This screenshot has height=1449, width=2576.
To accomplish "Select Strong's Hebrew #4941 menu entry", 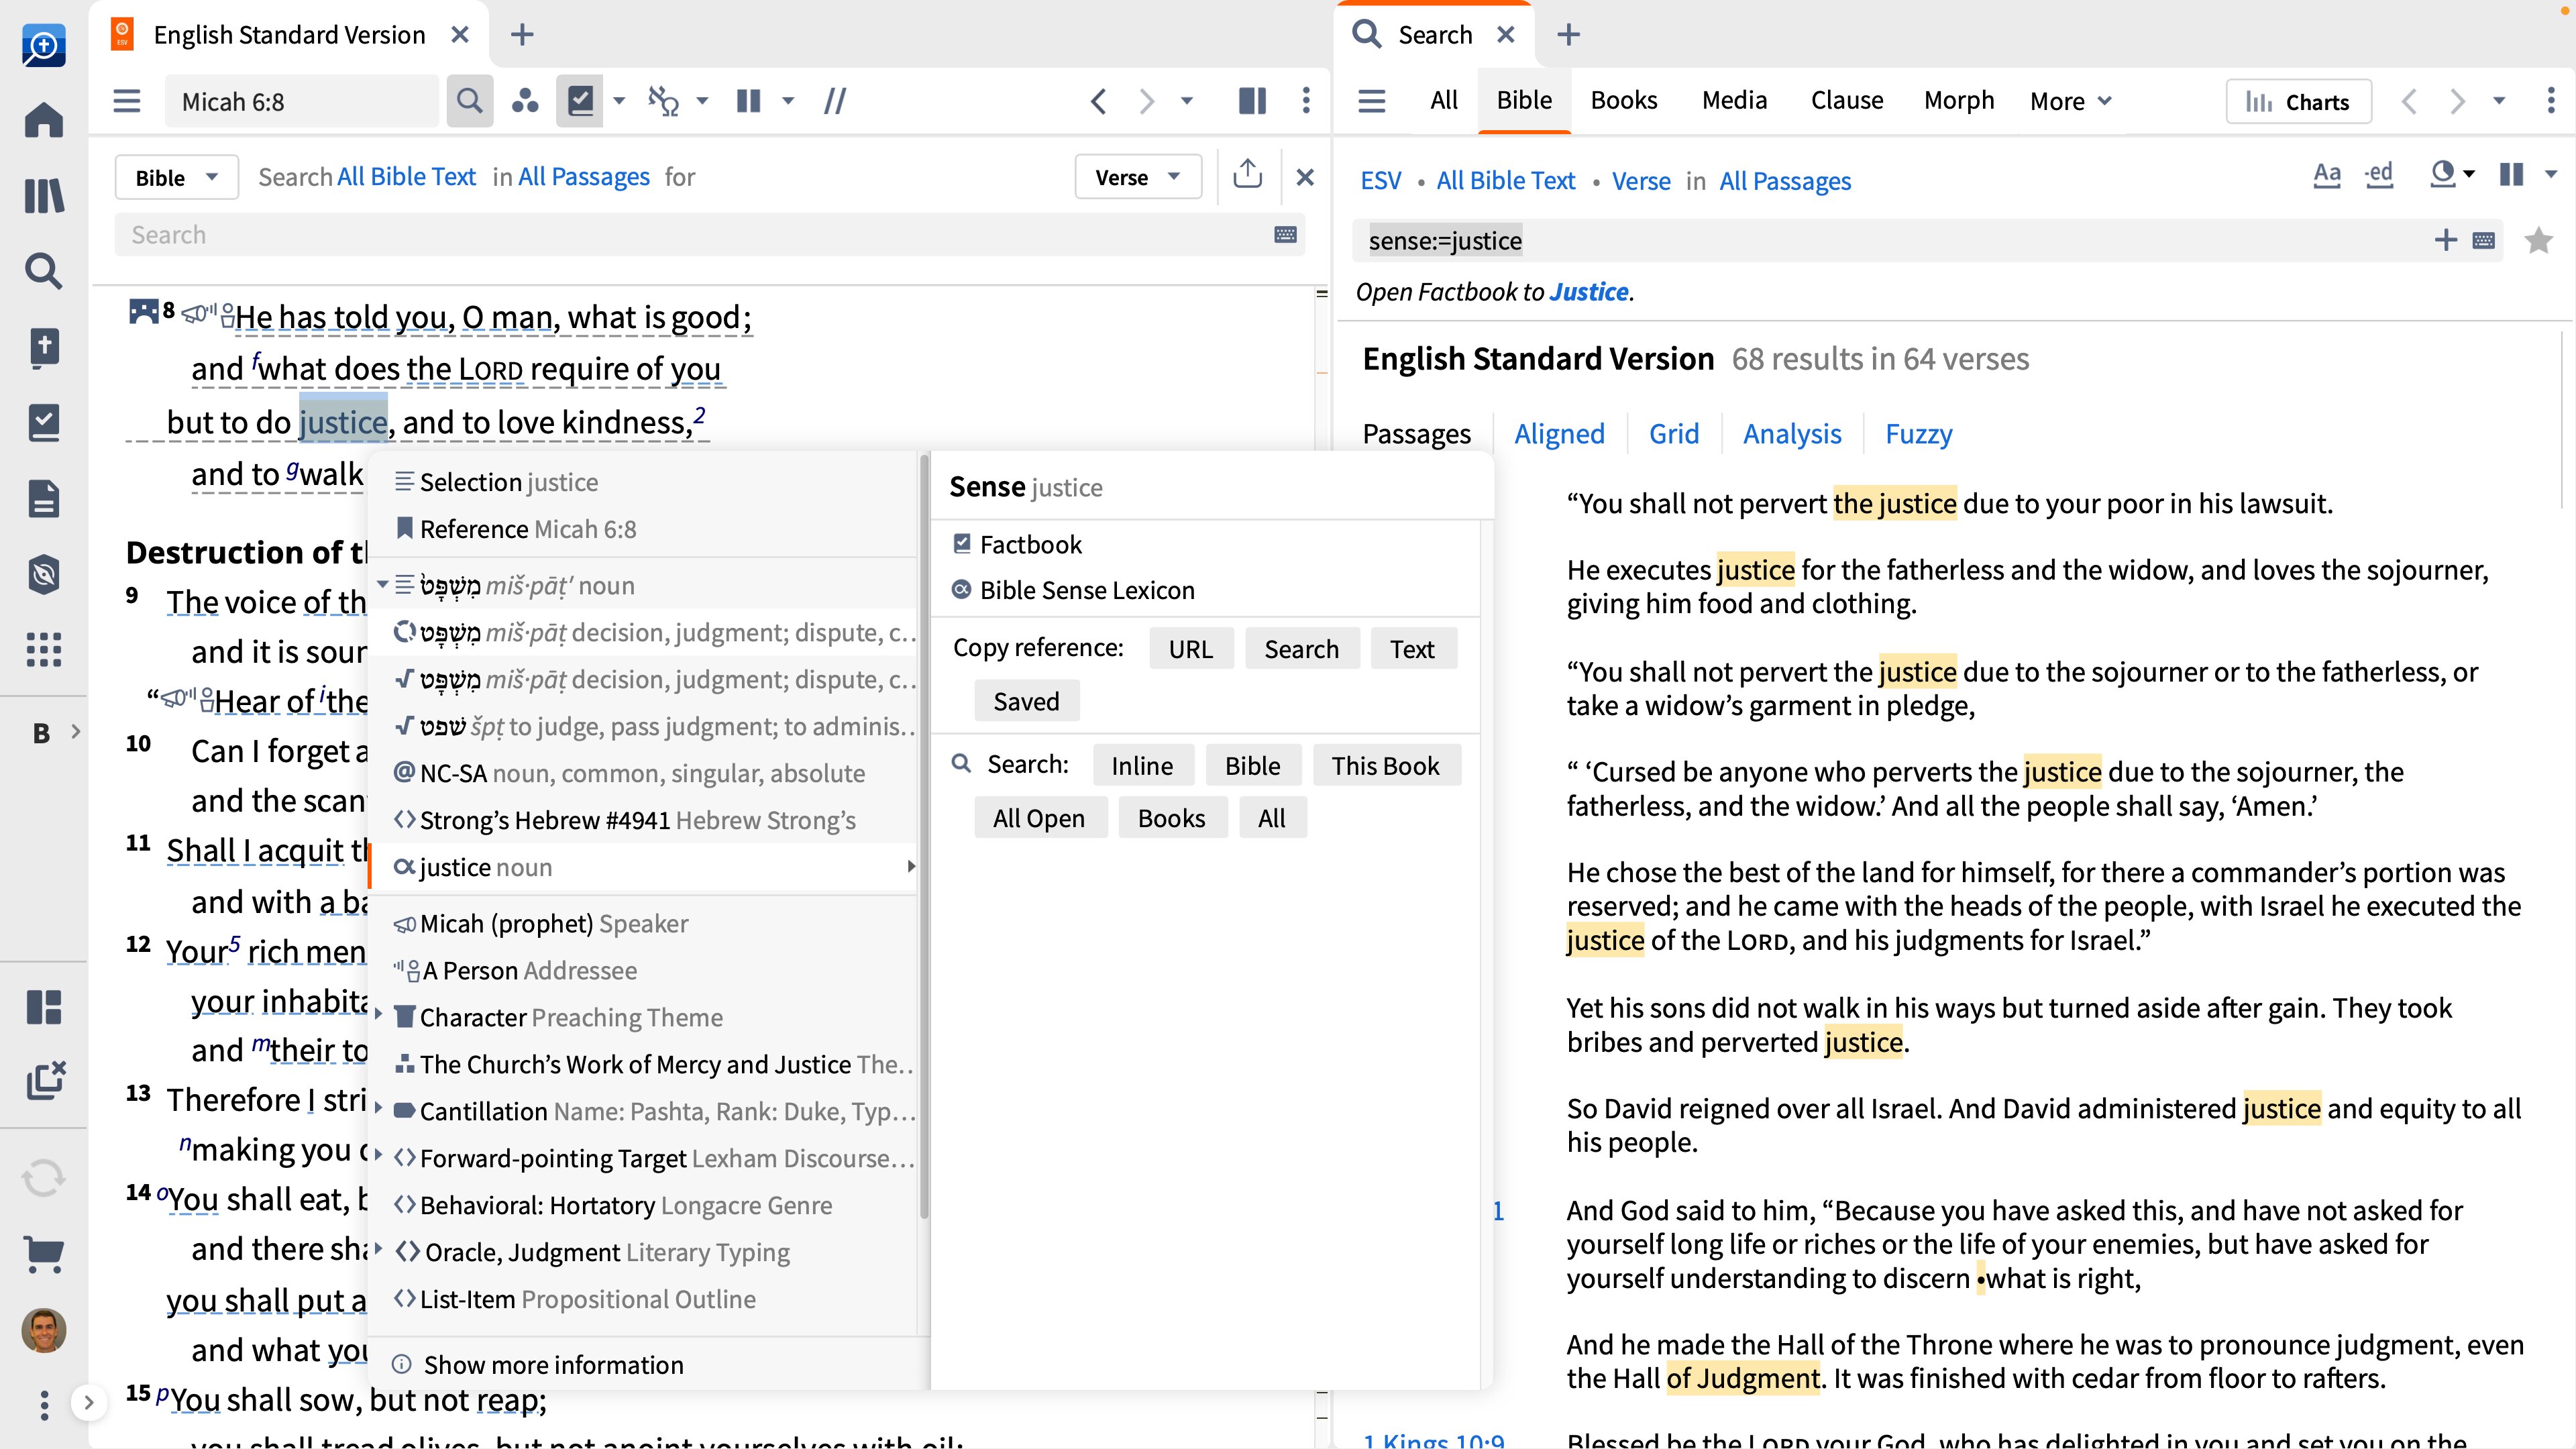I will [645, 820].
